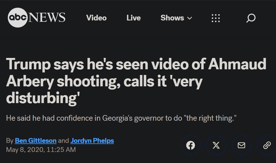Click the NEWS wordmark in header
Screen dimensions: 276x163
pos(47,18)
